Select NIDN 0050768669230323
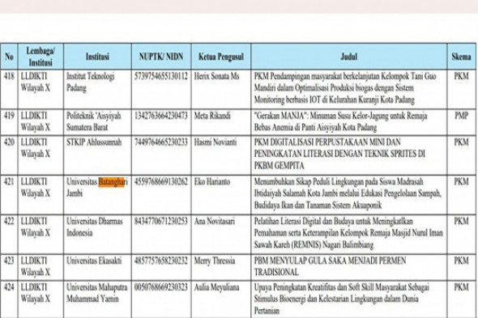This screenshot has width=478, height=318. [161, 287]
